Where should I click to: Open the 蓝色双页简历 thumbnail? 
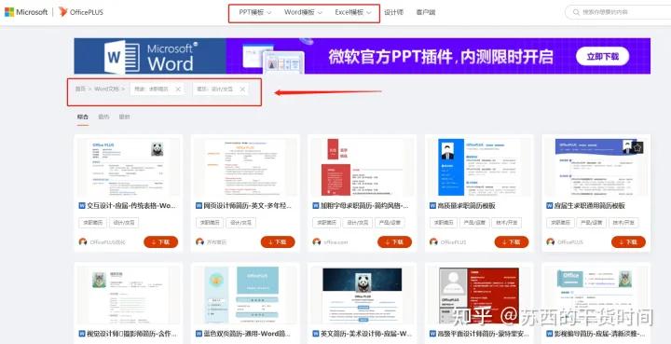pos(245,296)
